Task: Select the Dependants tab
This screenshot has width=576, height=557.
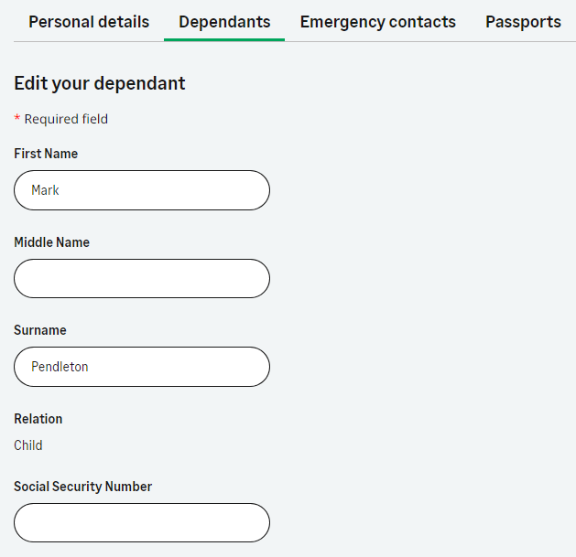Action: 224,22
